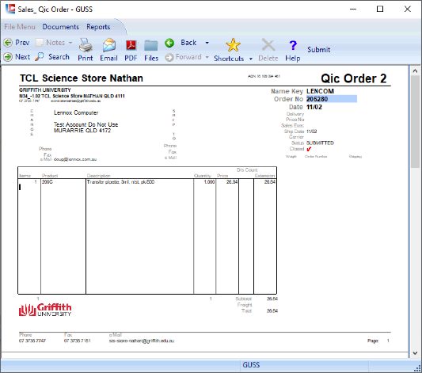The width and height of the screenshot is (422, 373).
Task: Click the Date value 11/02
Action: 314,107
